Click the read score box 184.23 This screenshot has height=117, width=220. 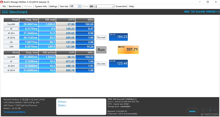(119, 37)
